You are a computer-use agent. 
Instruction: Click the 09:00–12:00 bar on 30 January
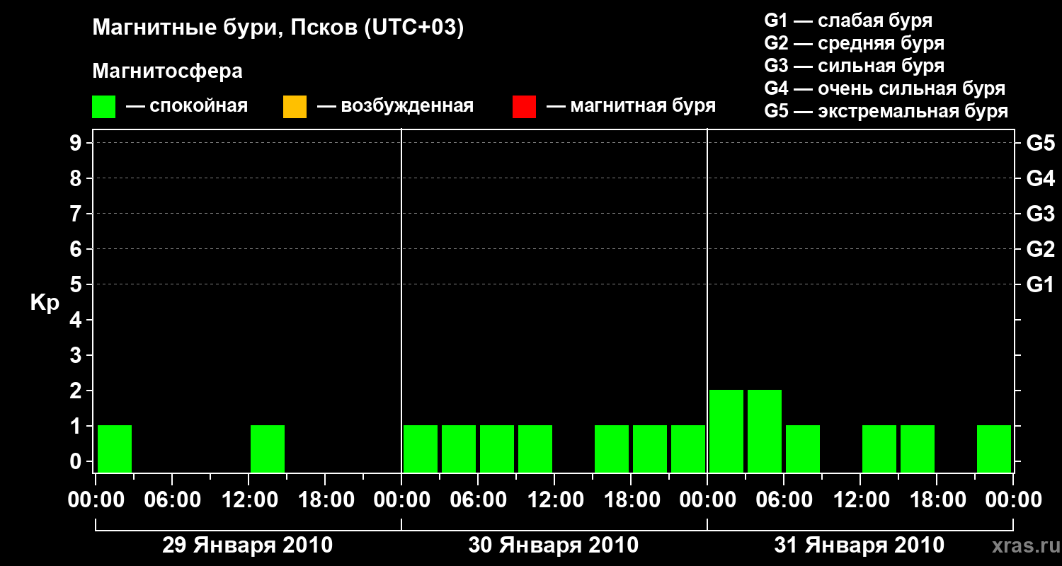coord(535,449)
